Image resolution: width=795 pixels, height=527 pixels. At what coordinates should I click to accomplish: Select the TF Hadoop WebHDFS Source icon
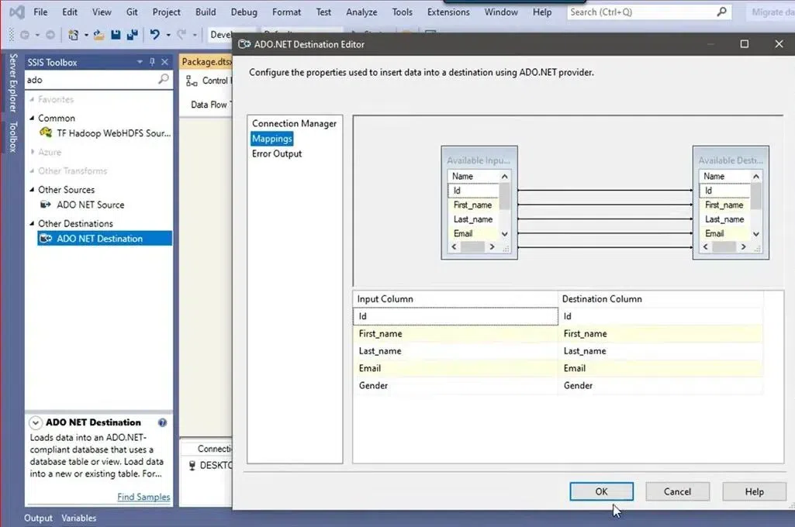pos(46,133)
